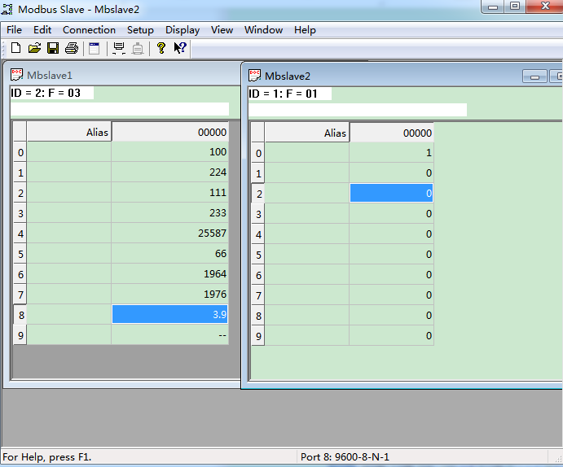This screenshot has width=563, height=467.
Task: Open the Help menu
Action: (x=305, y=30)
